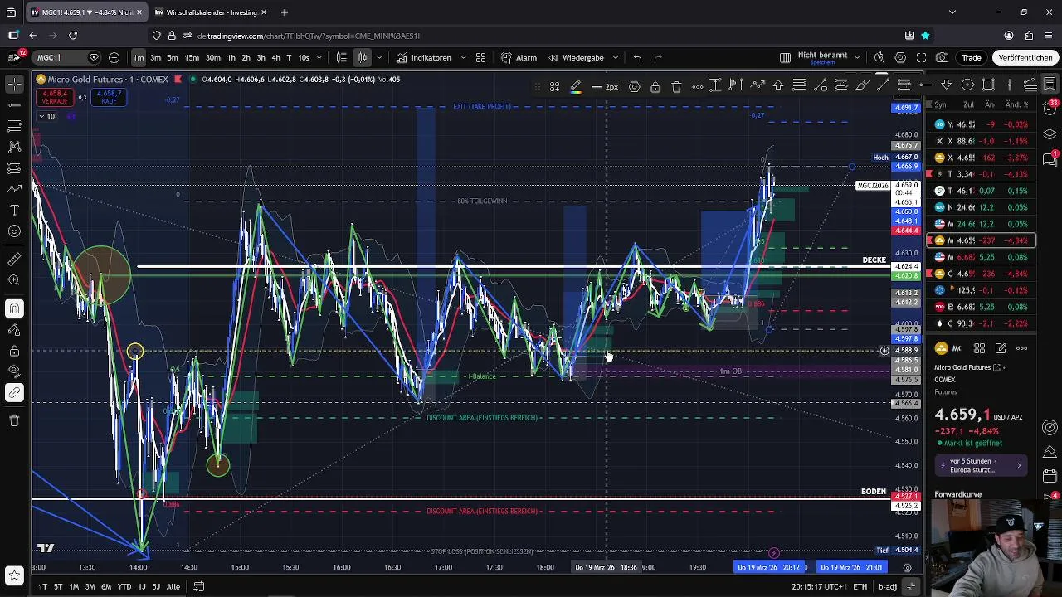Open drawing settings hexagon in floating toolbar
Screen dimensions: 1062x597
(x=635, y=86)
